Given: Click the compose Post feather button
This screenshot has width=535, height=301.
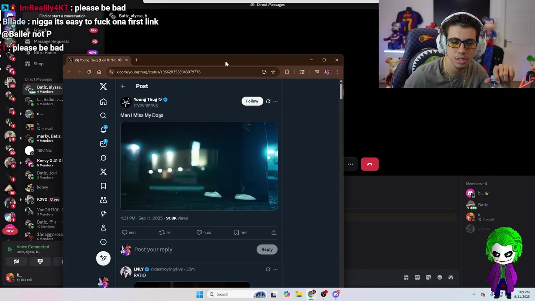Looking at the screenshot, I should point(103,258).
